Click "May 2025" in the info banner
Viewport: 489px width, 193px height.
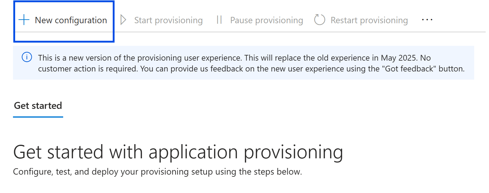point(399,58)
